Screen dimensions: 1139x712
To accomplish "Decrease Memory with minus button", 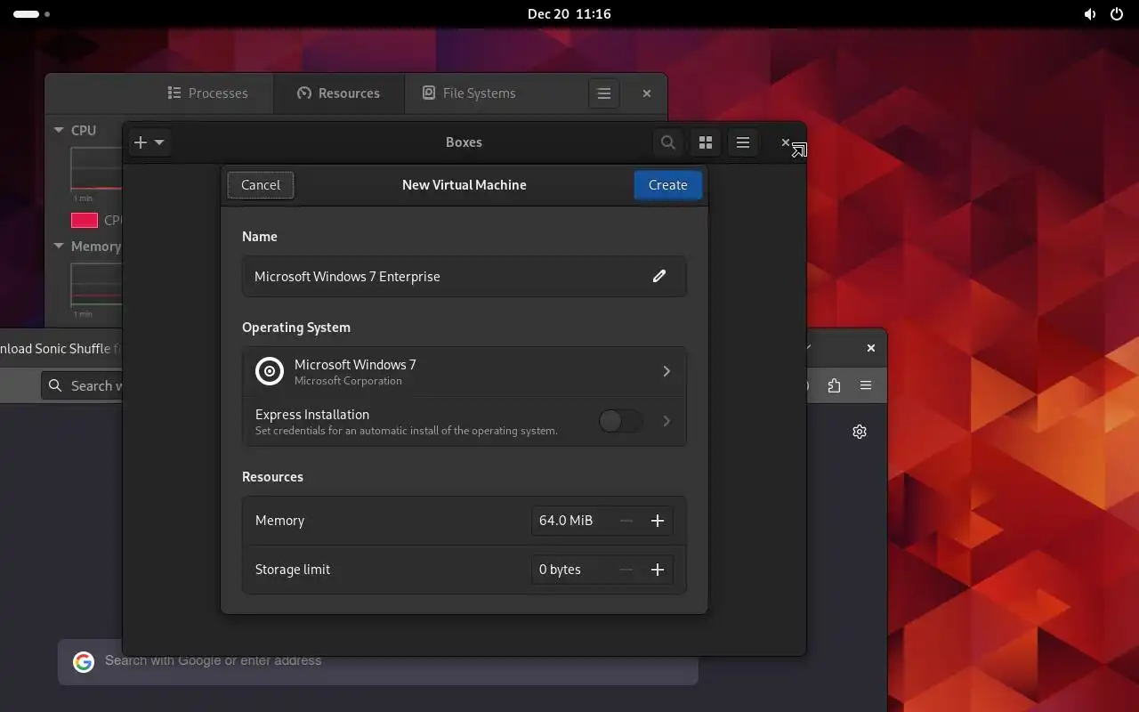I will 626,521.
